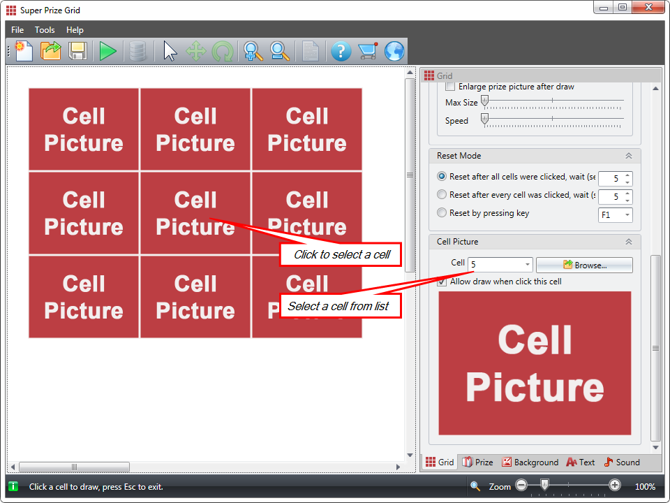Uncheck Allow draw when click this cell

442,282
